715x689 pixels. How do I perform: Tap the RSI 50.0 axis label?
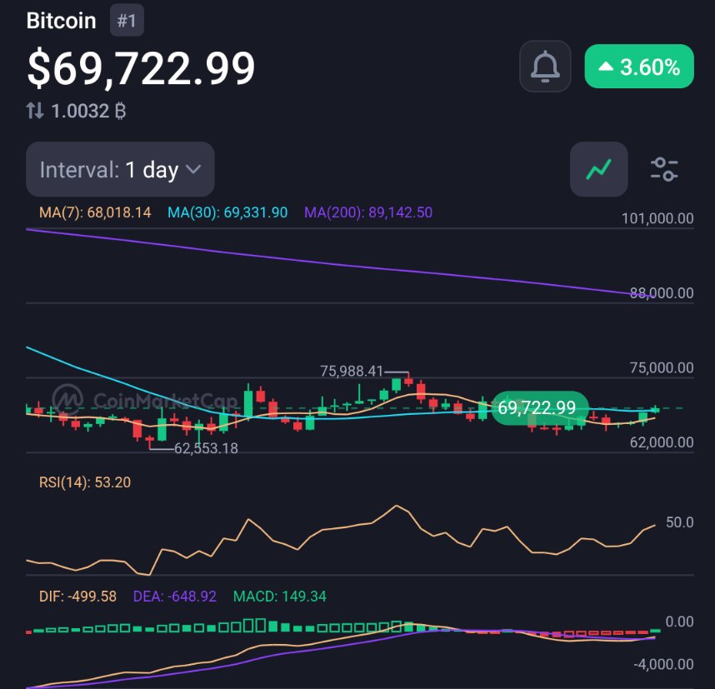click(679, 522)
